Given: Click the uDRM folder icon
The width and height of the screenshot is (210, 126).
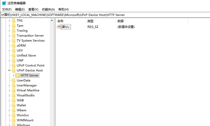Looking at the screenshot, I should click(14, 46).
